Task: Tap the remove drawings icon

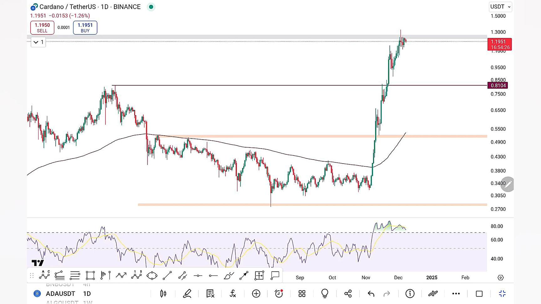Action: tap(210, 294)
